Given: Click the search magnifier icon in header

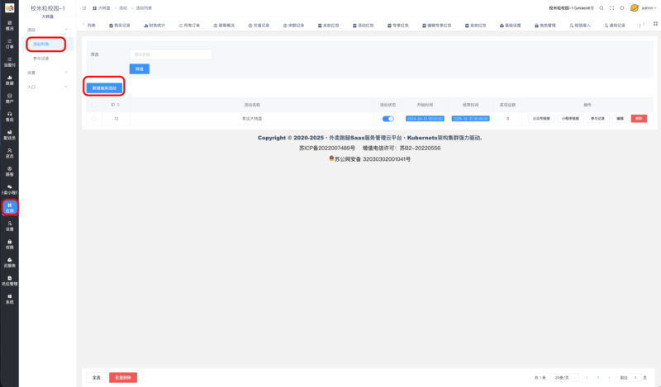Looking at the screenshot, I should (x=601, y=7).
